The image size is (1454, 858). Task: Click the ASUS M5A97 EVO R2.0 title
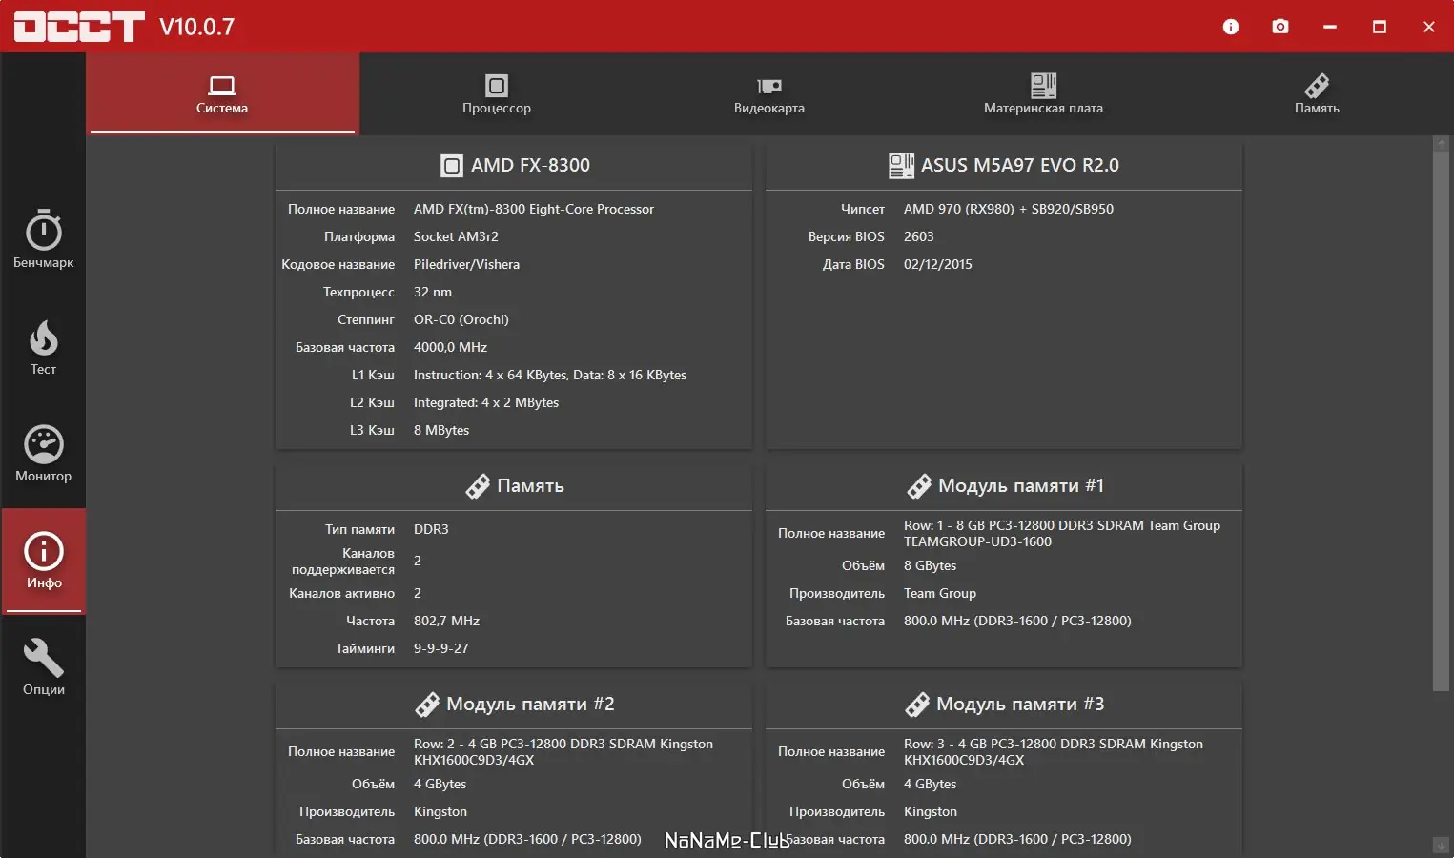(x=1020, y=166)
